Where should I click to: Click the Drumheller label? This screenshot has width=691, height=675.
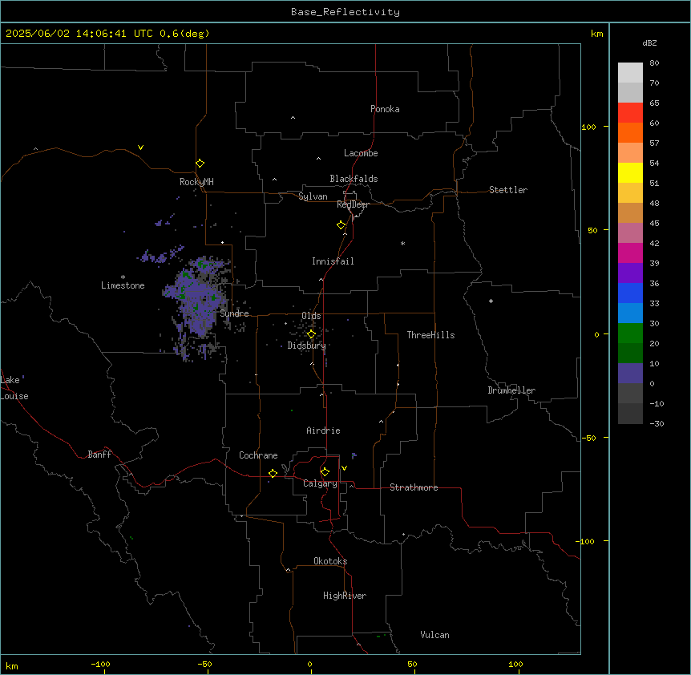click(x=511, y=390)
